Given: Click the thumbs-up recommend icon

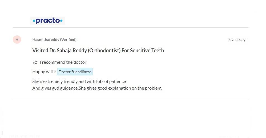Looking at the screenshot, I should pos(35,62).
